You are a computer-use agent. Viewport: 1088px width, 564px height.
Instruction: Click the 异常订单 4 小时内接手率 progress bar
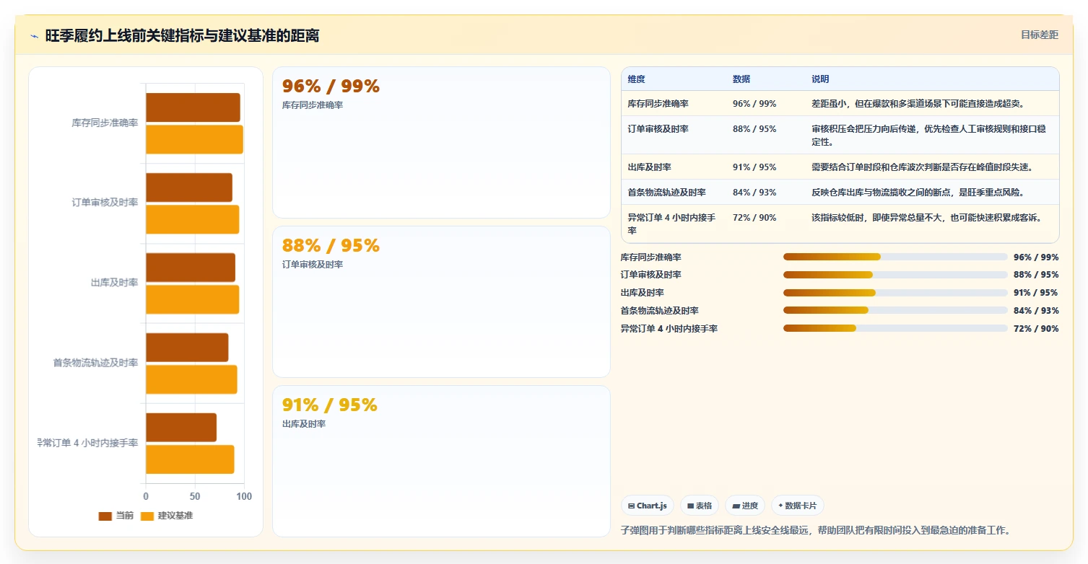(895, 328)
